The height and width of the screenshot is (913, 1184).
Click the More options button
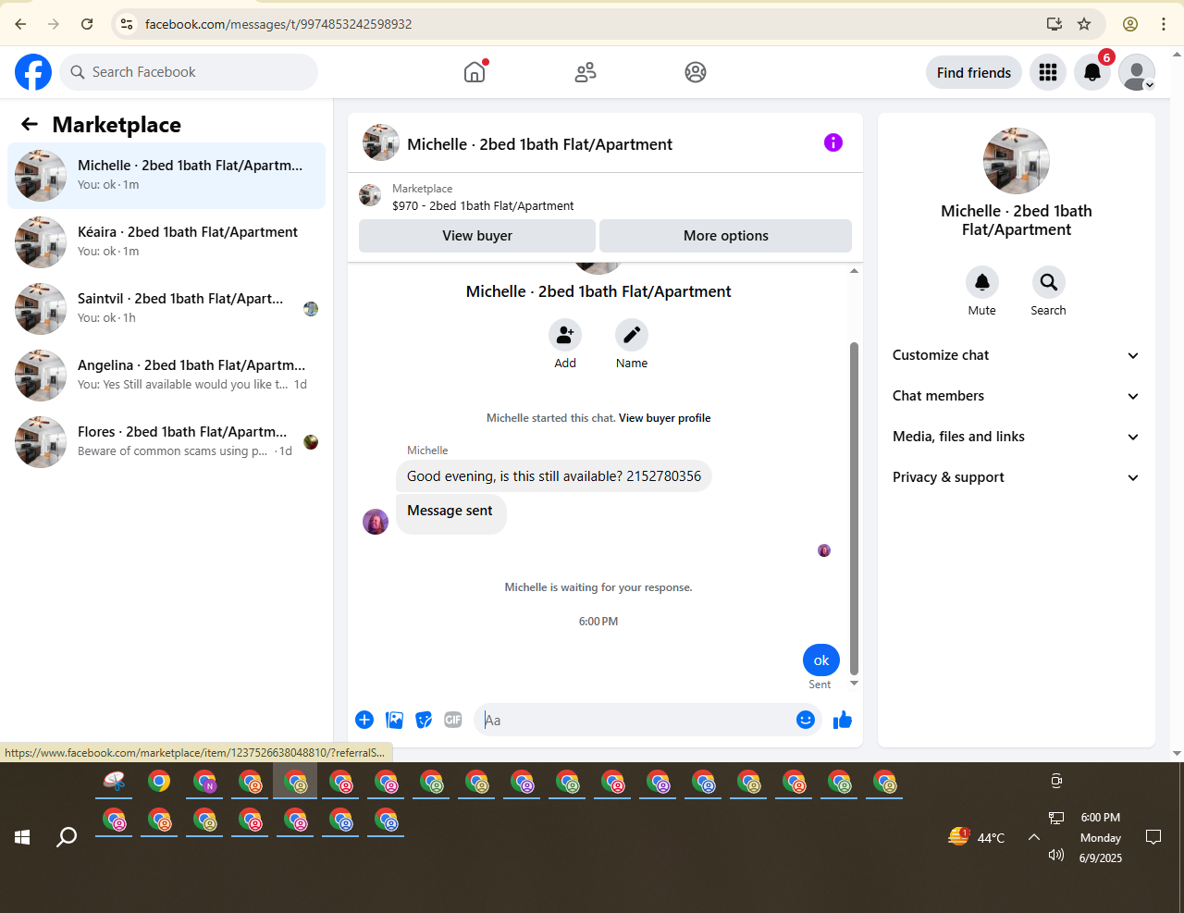[x=725, y=236]
